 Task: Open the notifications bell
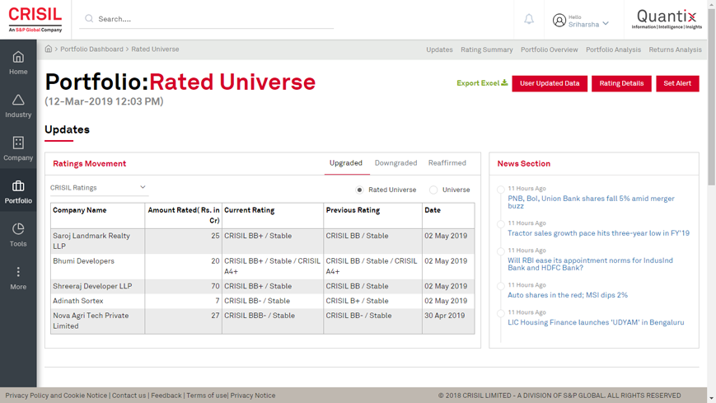click(x=529, y=19)
